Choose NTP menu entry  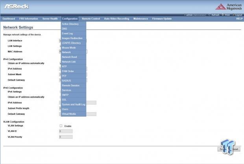point(74,66)
